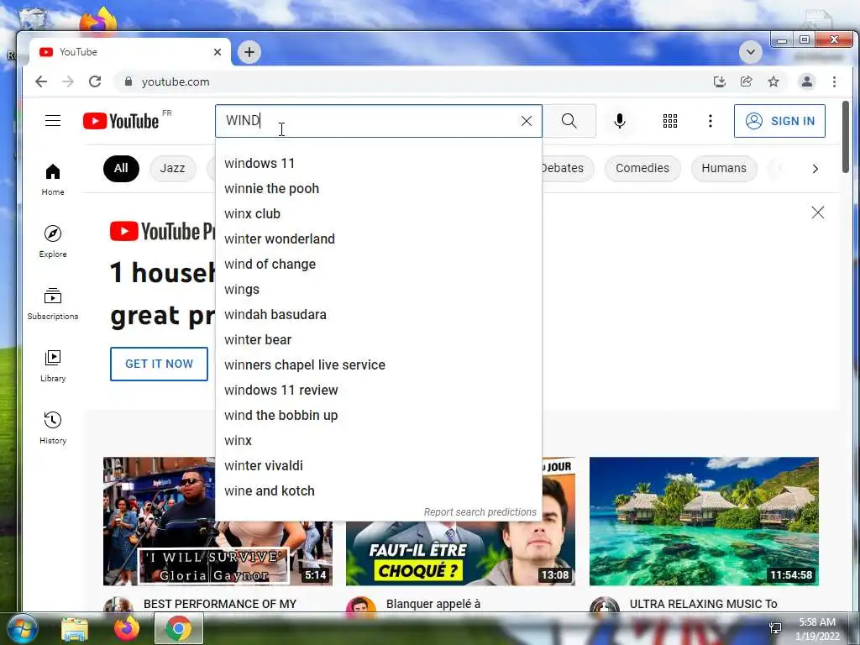Open the tab search dropdown arrow
Image resolution: width=860 pixels, height=645 pixels.
pyautogui.click(x=750, y=53)
